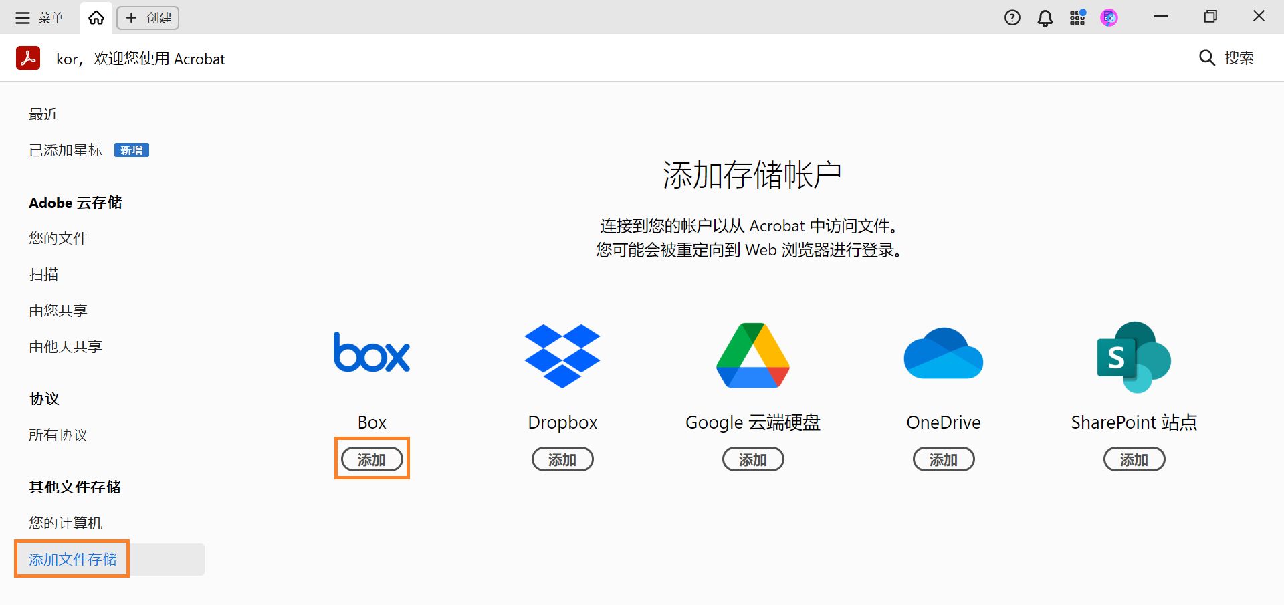1284x605 pixels.
Task: Select the Dropbox logo
Action: (562, 355)
